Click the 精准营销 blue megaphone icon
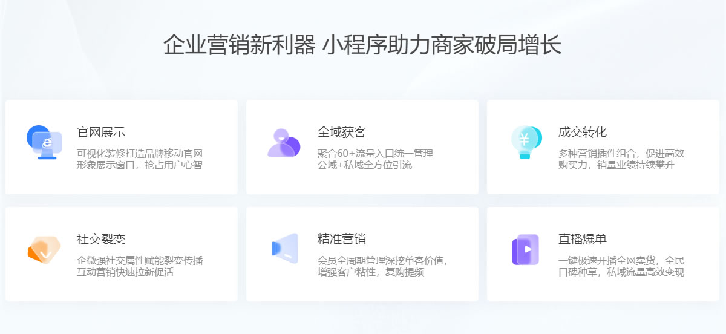Screen dimensions: 726x334 [x=284, y=249]
